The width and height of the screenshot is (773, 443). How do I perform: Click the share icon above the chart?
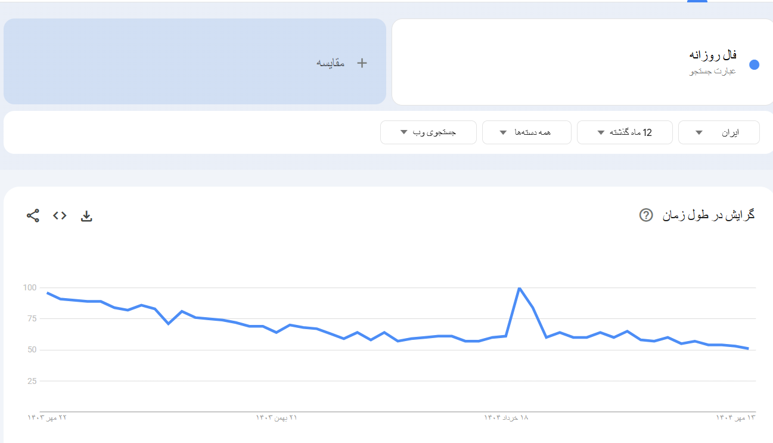click(33, 216)
